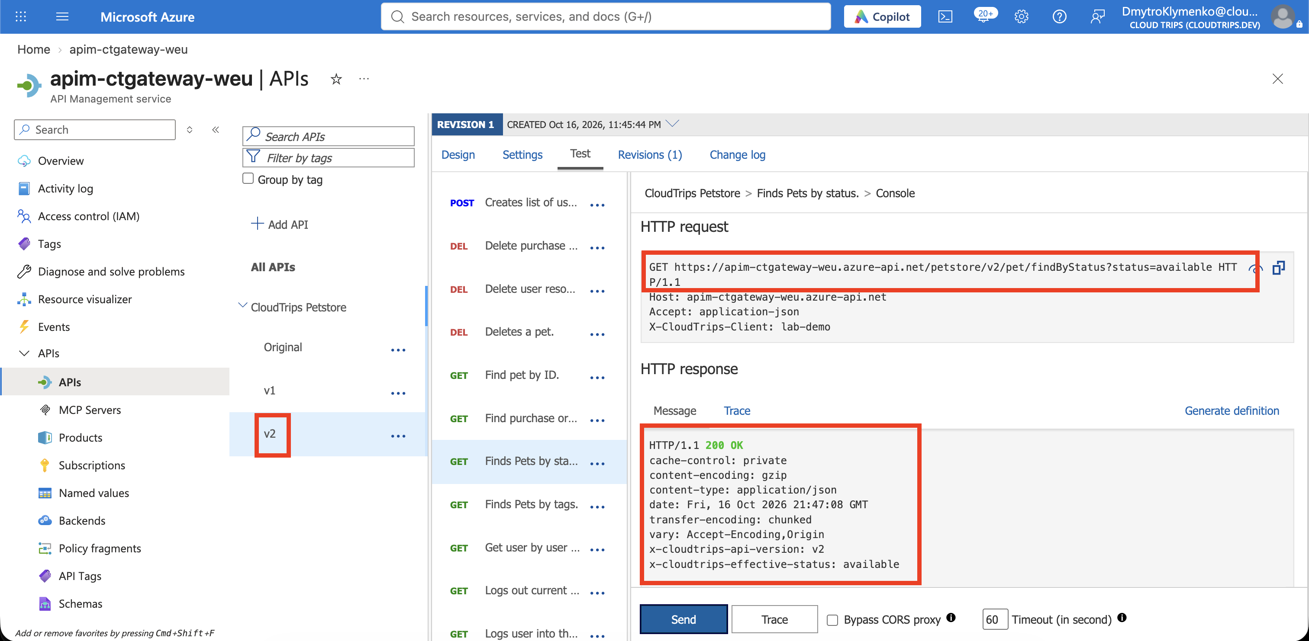Collapse the APIs section in sidebar
The width and height of the screenshot is (1309, 641).
[x=24, y=353]
